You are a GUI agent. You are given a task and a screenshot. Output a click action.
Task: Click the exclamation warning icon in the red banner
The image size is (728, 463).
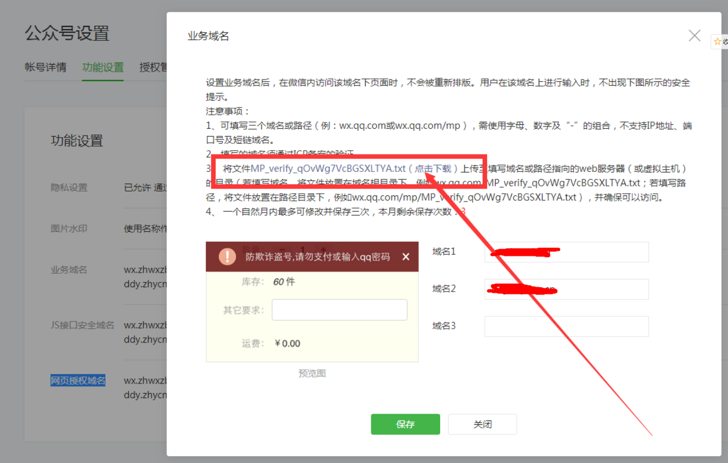coord(227,256)
